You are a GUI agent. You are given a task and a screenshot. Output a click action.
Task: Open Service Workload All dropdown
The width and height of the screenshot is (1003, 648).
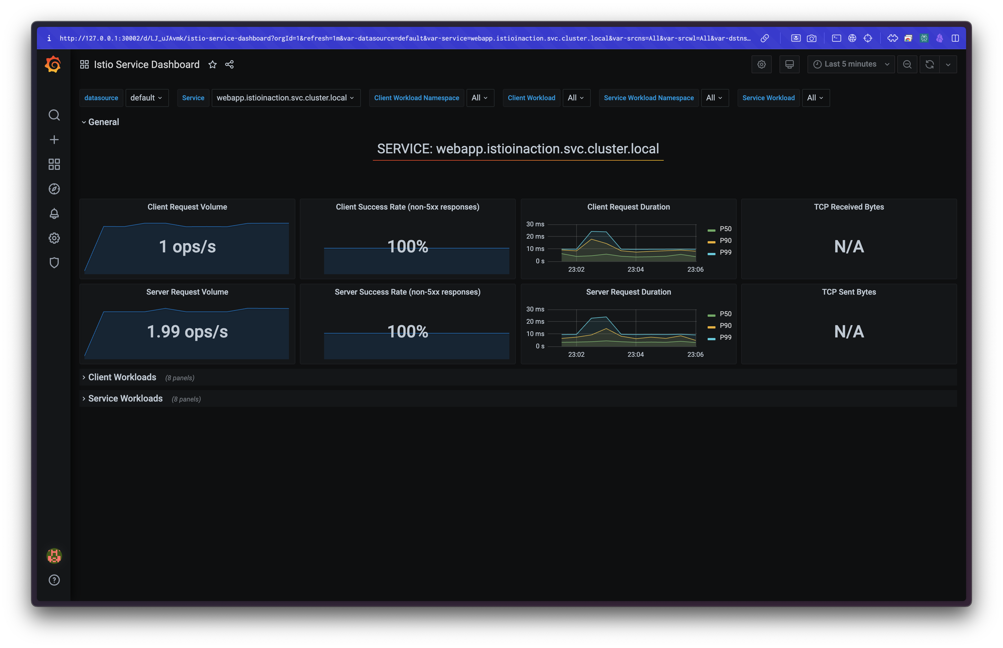point(815,98)
